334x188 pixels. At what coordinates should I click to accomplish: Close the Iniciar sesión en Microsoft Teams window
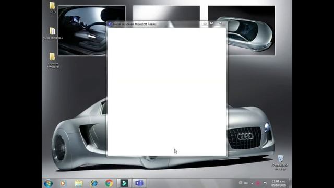tap(220, 23)
